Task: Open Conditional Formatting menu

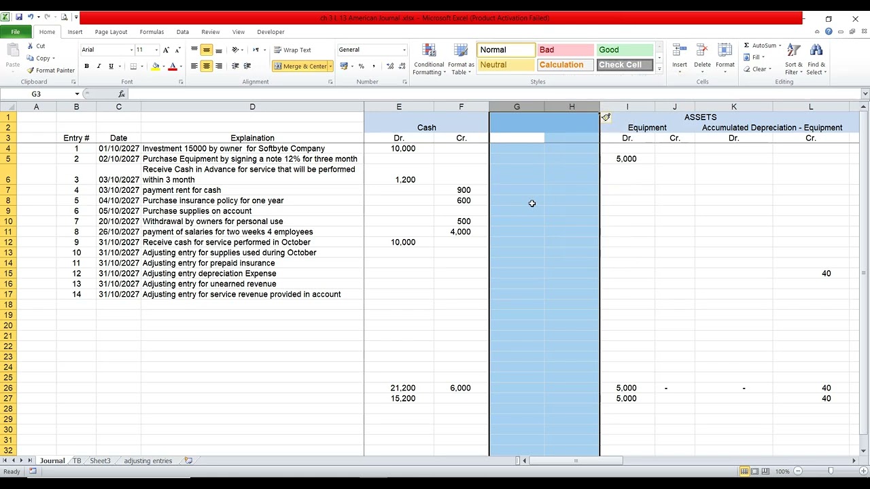Action: coord(429,60)
